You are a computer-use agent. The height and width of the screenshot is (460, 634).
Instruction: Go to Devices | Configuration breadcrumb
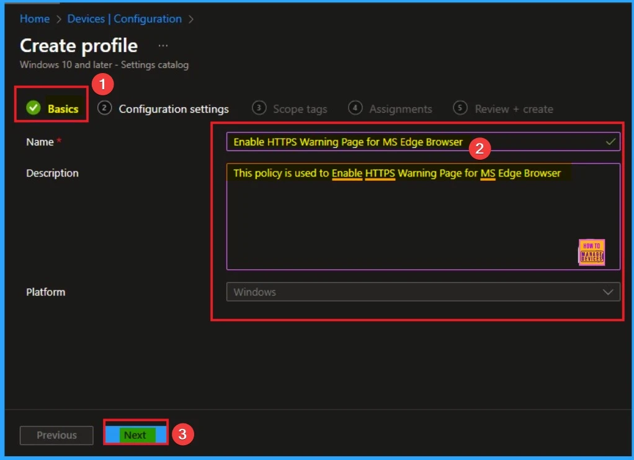125,19
